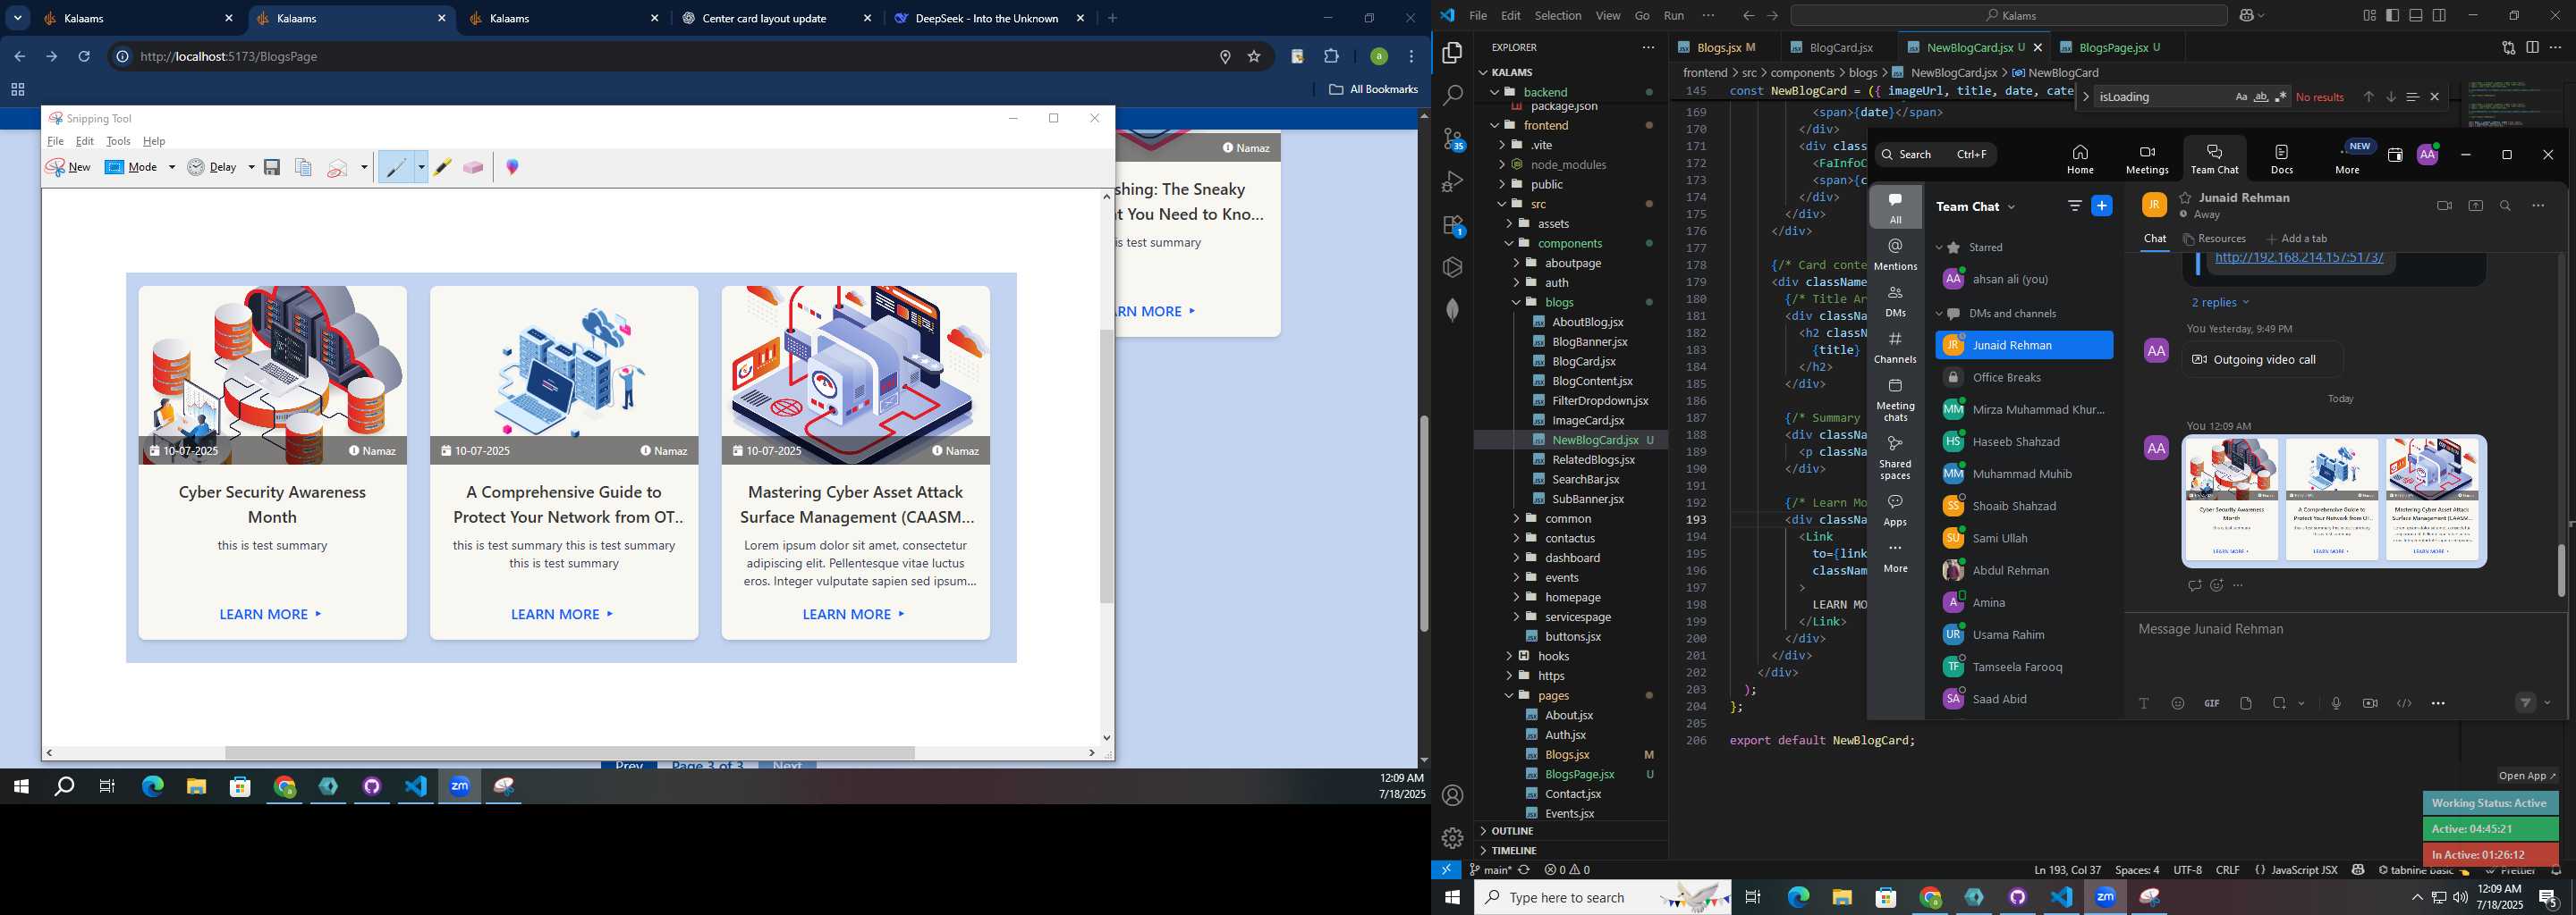Open VS Code Search view icon
Image resolution: width=2576 pixels, height=915 pixels.
(x=1452, y=95)
